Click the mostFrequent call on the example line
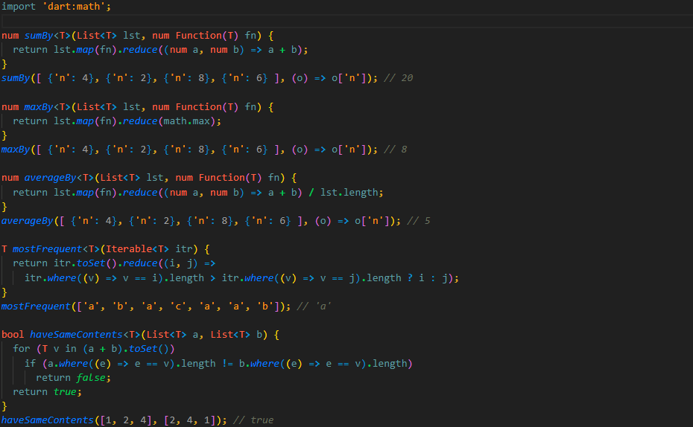This screenshot has width=693, height=427. tap(36, 306)
